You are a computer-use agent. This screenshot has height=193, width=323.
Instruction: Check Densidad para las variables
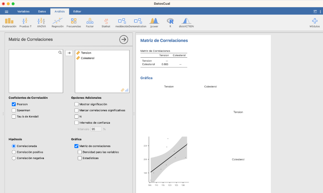click(80, 152)
